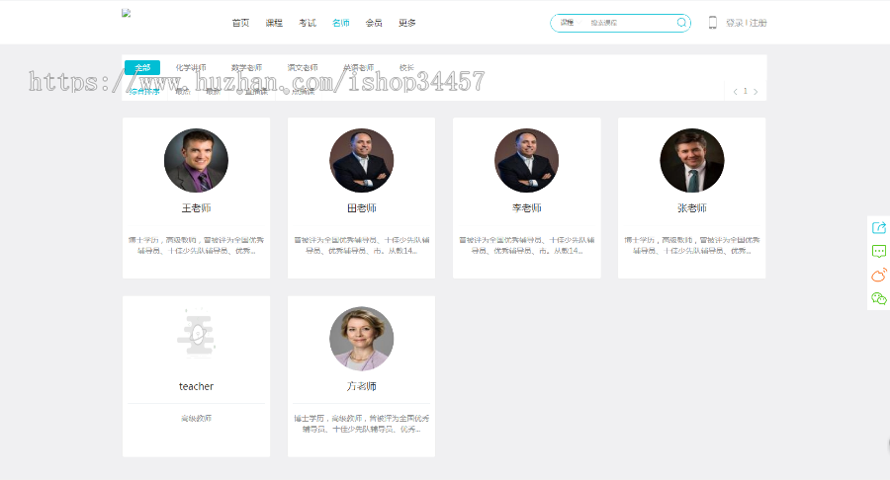Viewport: 890px width, 480px height.
Task: Click 李老师's profile photo
Action: click(x=527, y=160)
